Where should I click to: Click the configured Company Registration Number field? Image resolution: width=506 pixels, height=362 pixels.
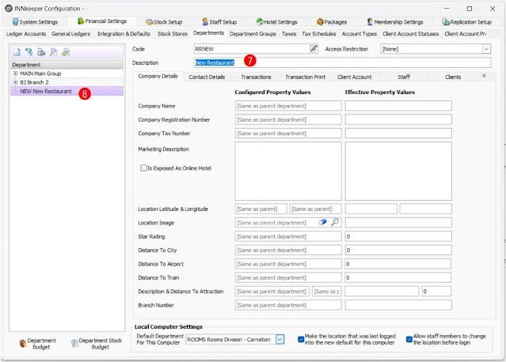[x=288, y=119]
